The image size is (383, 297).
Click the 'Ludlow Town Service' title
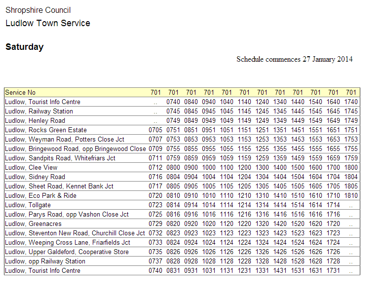tap(48, 23)
